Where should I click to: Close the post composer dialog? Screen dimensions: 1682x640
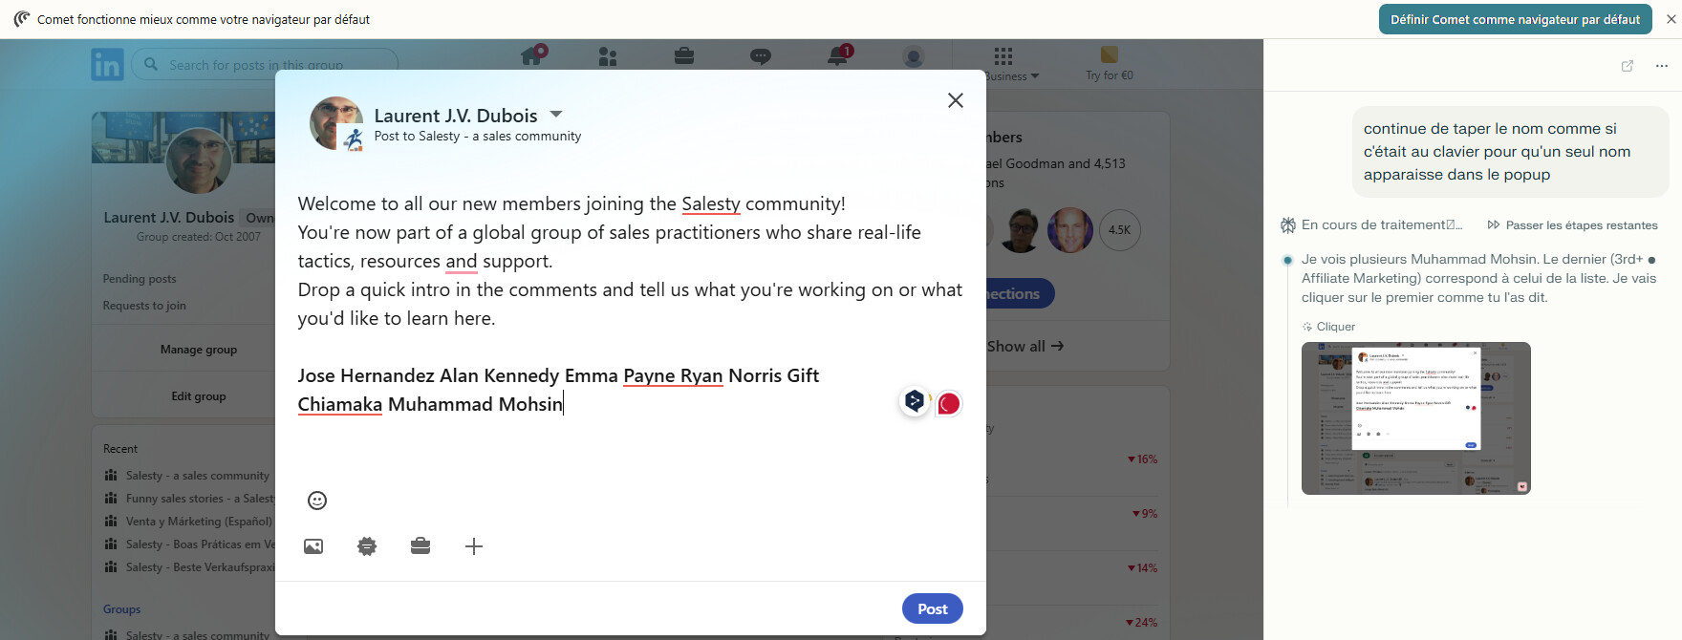955,100
